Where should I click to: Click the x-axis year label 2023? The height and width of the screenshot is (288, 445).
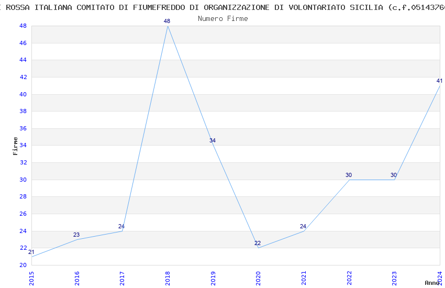(395, 279)
